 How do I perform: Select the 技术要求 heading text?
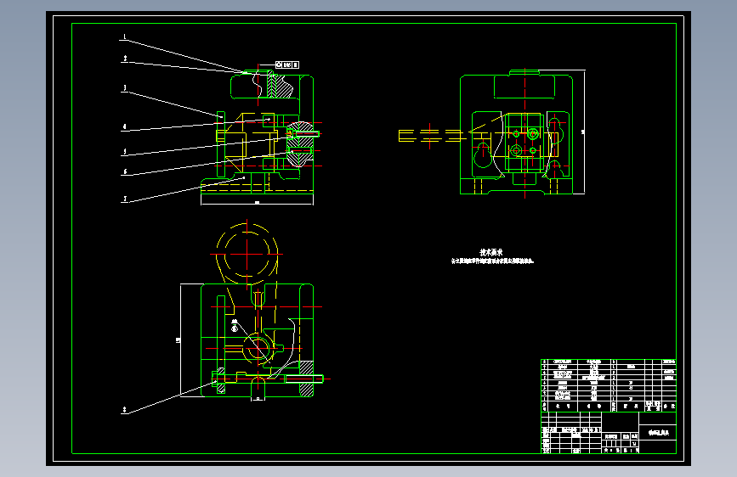(491, 253)
